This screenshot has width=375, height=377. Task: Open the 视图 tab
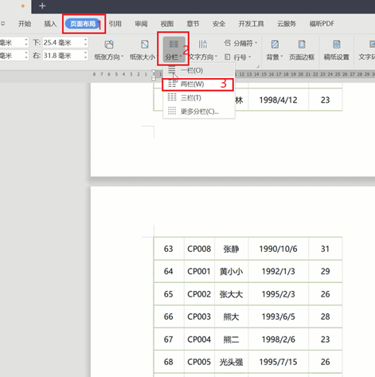(167, 24)
